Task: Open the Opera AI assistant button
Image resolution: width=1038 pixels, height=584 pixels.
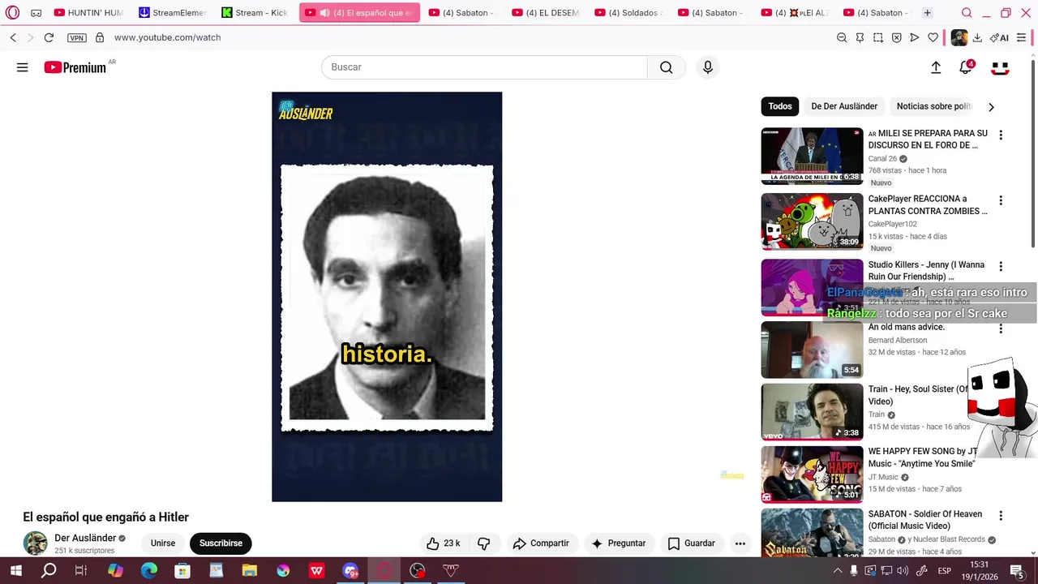Action: click(999, 38)
